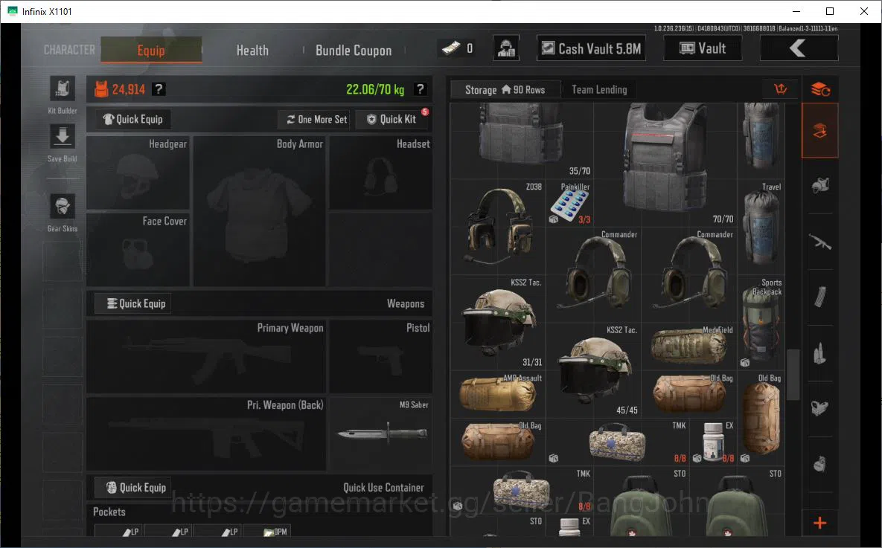This screenshot has width=882, height=548.
Task: Click the empty Body Armor slot
Action: [259, 211]
